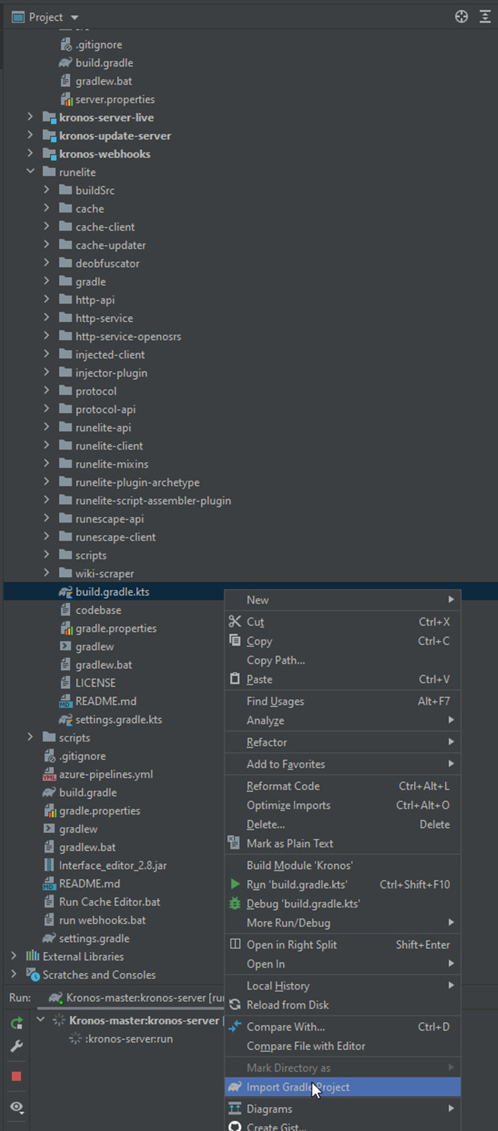Expand the scripts folder in the tree
Image resolution: width=498 pixels, height=1131 pixels.
point(30,737)
